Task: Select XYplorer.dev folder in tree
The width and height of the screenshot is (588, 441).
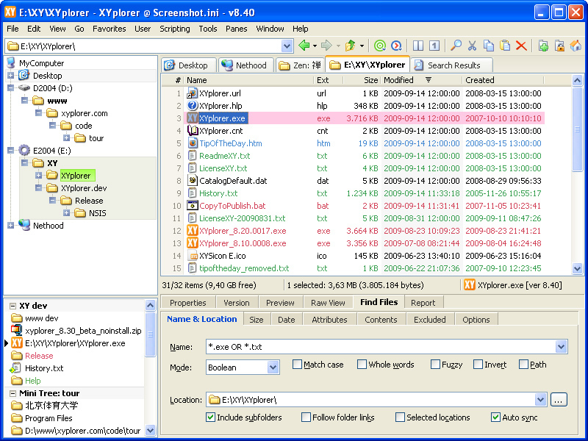Action: click(84, 188)
